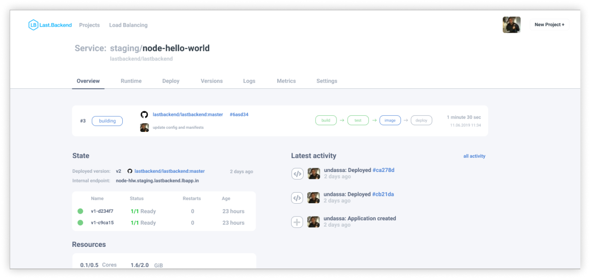Click undassa avatar beside Deployed #ca278d

314,174
